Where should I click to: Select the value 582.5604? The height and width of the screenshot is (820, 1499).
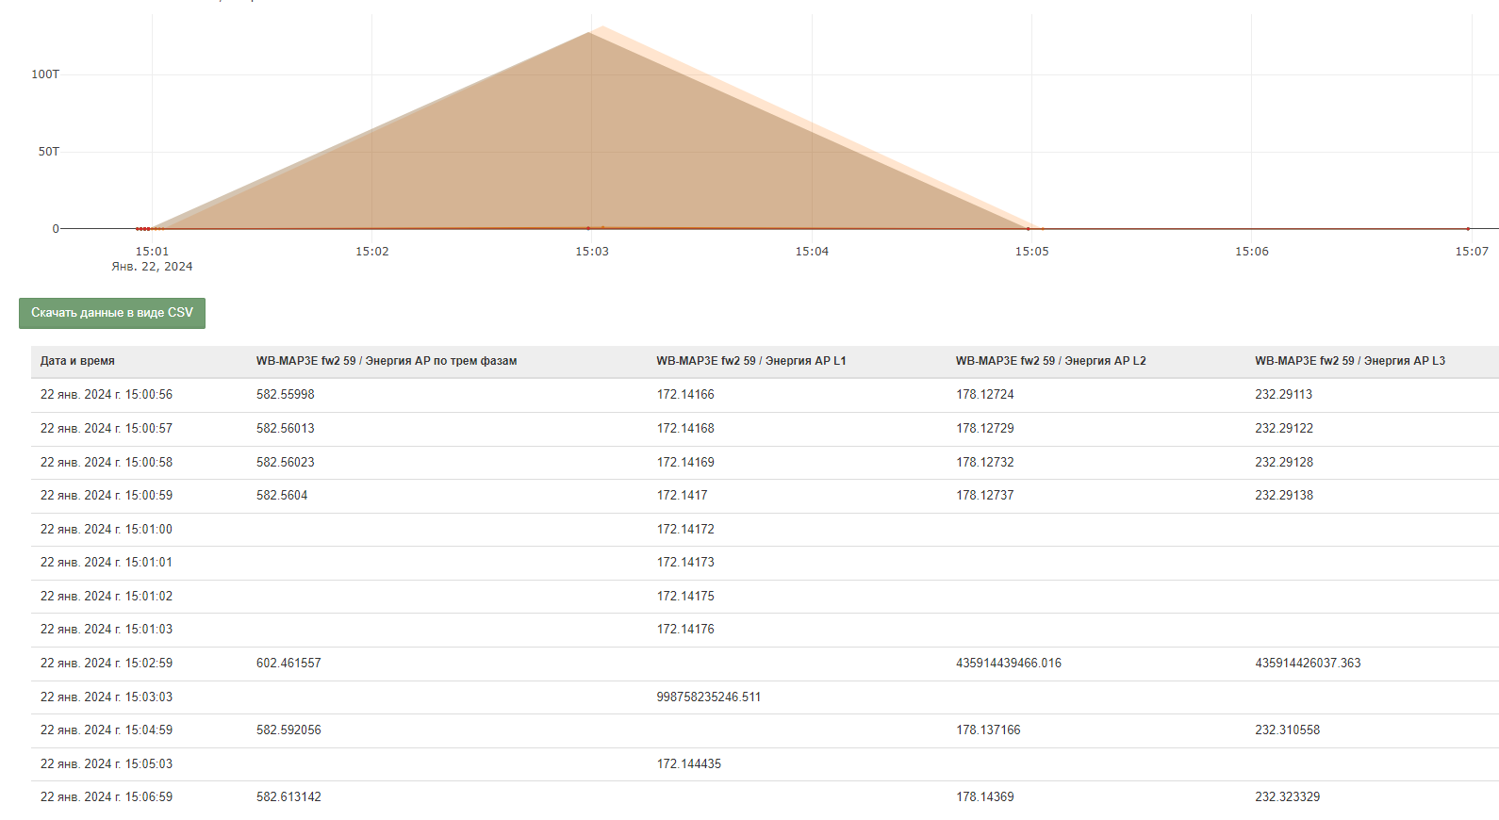[x=282, y=496]
